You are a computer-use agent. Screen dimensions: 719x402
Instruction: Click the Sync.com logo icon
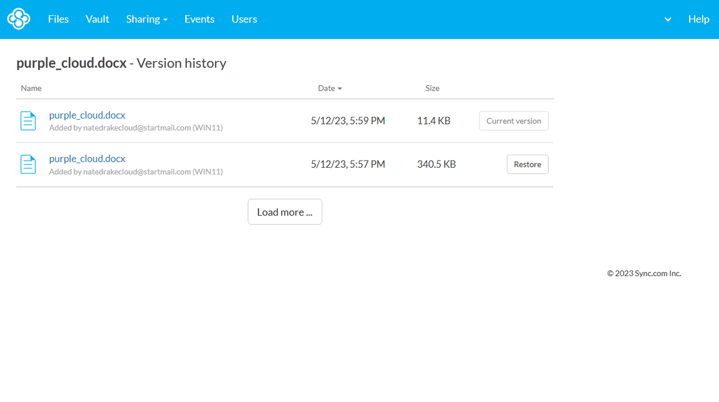19,19
